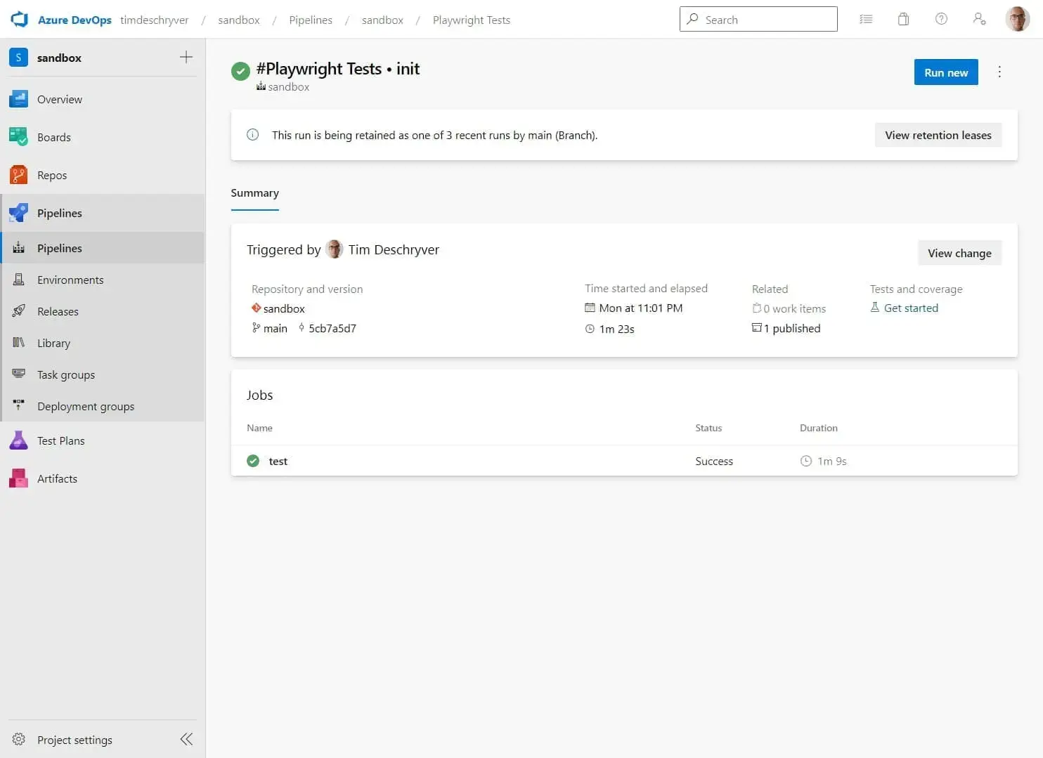1043x758 pixels.
Task: Click the Boards icon in sidebar
Action: pos(18,137)
